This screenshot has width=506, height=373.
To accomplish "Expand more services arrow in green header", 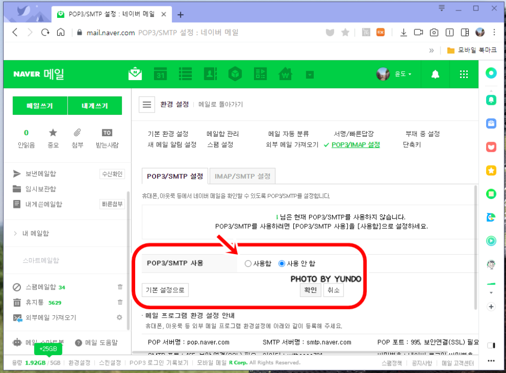I will pos(310,75).
